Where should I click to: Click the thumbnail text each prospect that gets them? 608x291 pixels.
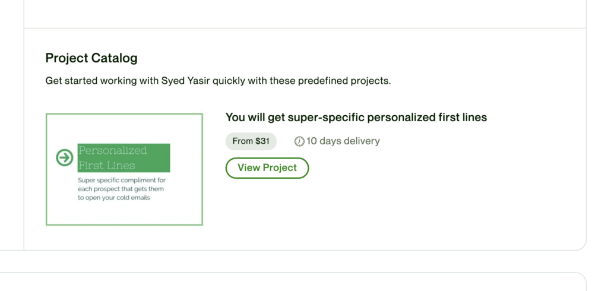point(121,189)
